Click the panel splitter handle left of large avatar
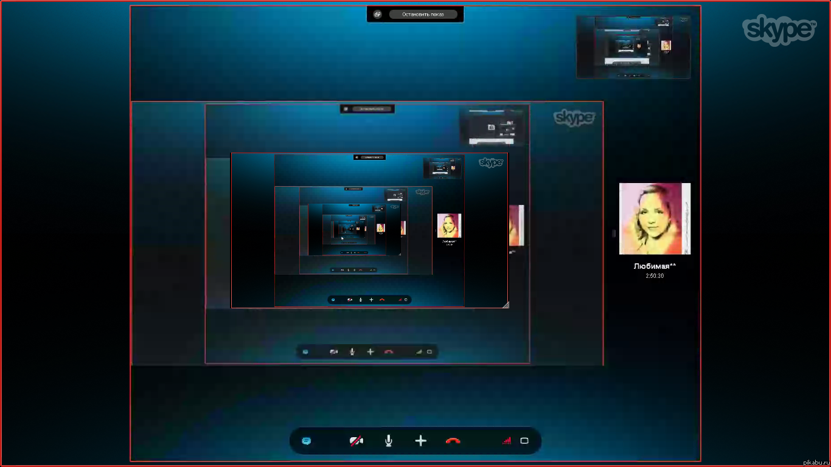Viewport: 831px width, 467px height. pos(614,233)
